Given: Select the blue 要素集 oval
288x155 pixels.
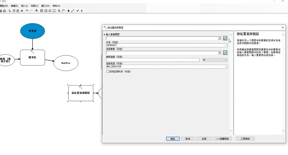Looking at the screenshot, I should click(x=32, y=31).
